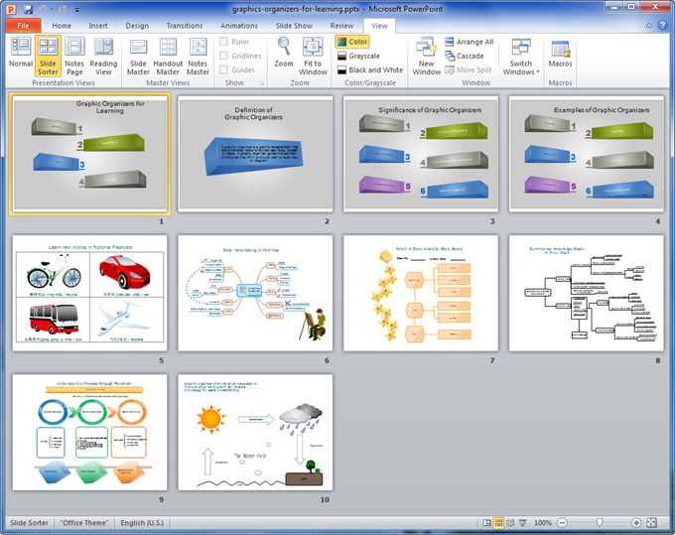Image resolution: width=675 pixels, height=535 pixels.
Task: Cascade the open windows
Action: (465, 56)
